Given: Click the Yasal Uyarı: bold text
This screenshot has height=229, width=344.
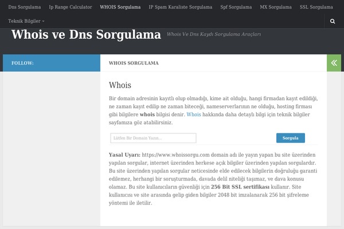Looking at the screenshot, I should 124,155.
